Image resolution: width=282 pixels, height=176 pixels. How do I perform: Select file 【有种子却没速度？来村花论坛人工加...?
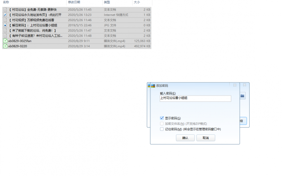point(36,36)
